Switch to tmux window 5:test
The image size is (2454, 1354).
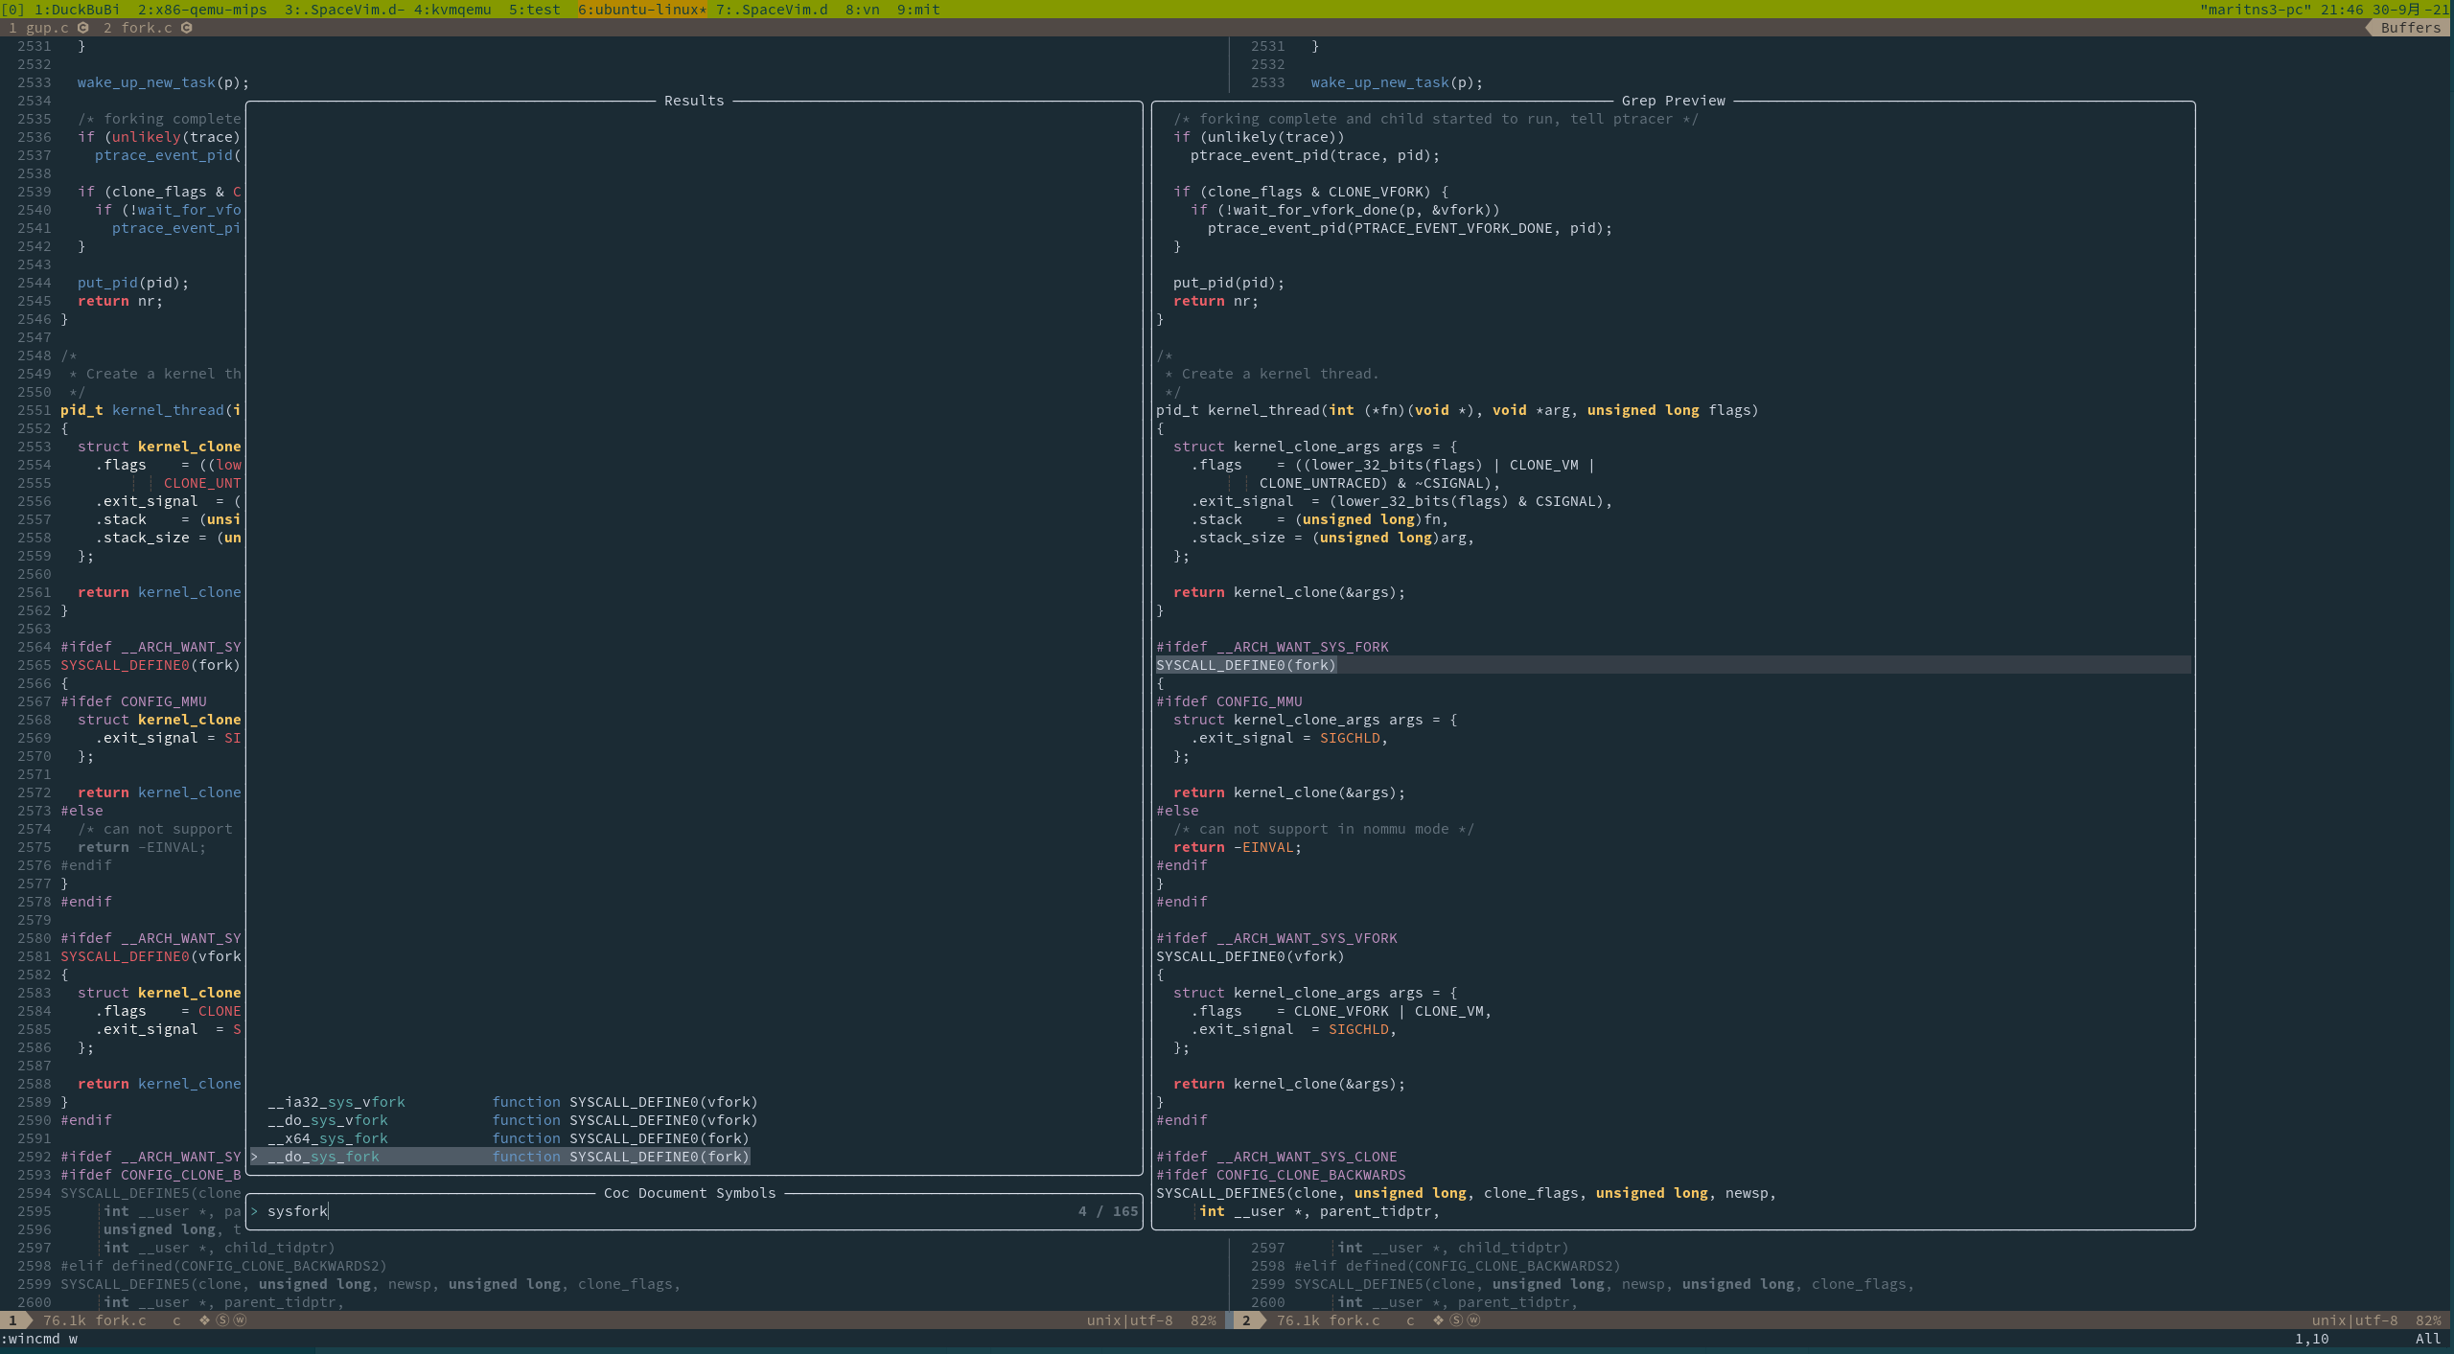[535, 10]
